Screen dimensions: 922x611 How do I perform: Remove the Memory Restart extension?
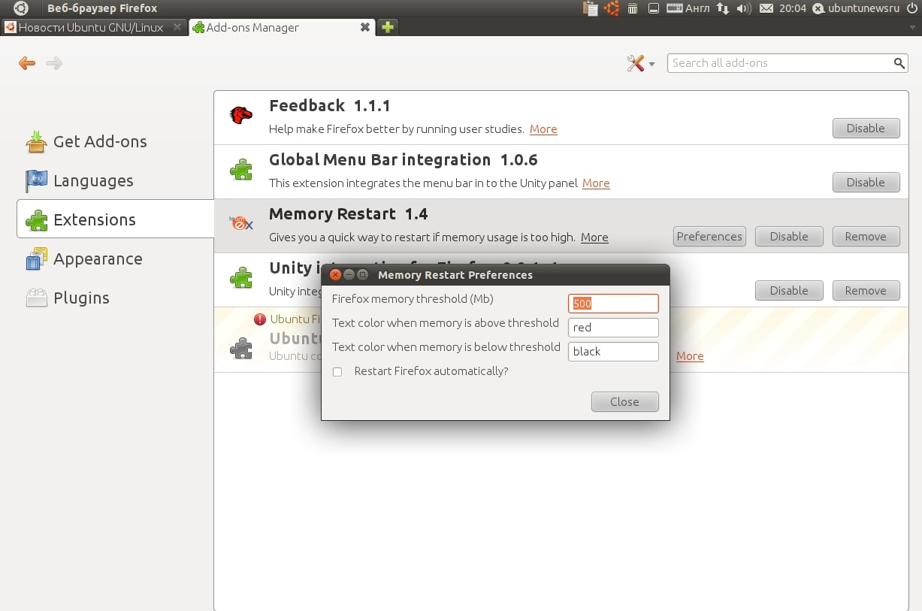coord(866,236)
